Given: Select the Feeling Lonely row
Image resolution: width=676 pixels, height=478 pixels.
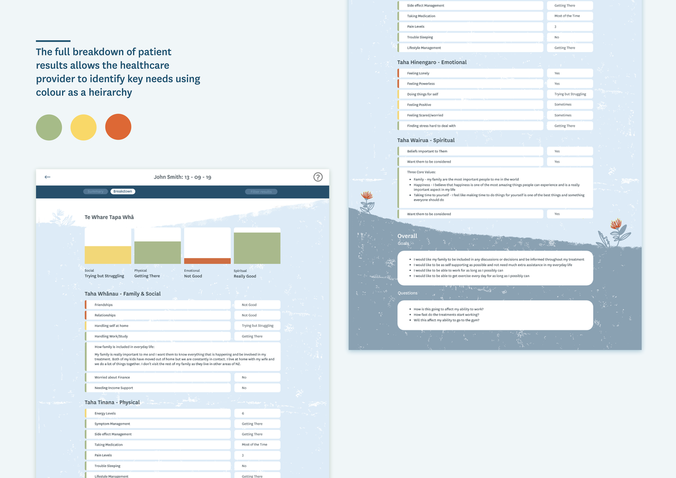Looking at the screenshot, I should 471,73.
